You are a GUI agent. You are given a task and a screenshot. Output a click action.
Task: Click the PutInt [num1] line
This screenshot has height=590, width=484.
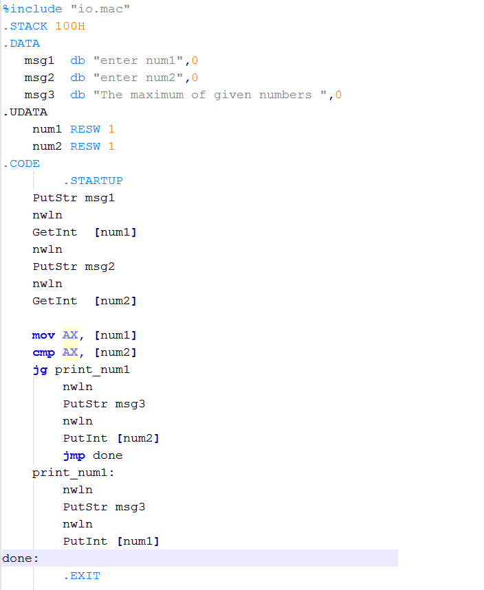111,541
